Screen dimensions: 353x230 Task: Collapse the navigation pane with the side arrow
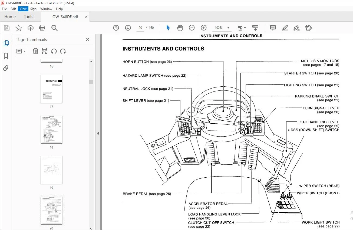coord(98,133)
